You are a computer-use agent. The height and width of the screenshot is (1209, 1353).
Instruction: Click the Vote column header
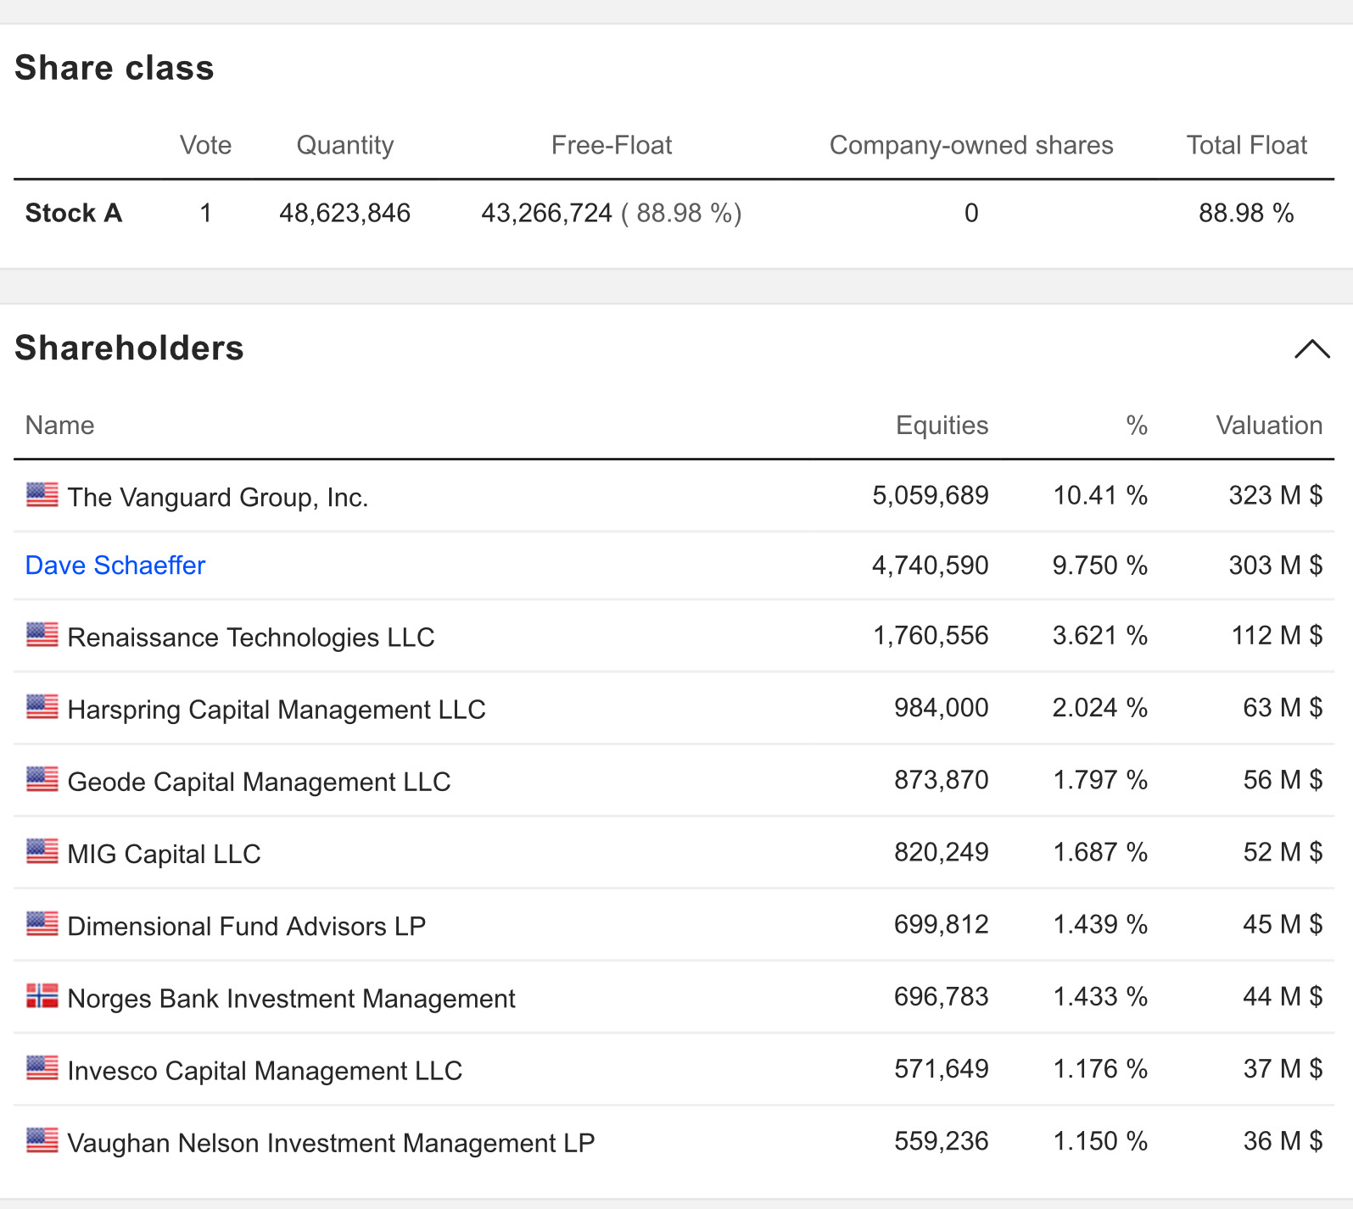(x=205, y=145)
